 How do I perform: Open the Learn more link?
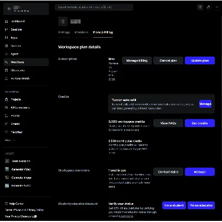[x=127, y=216]
